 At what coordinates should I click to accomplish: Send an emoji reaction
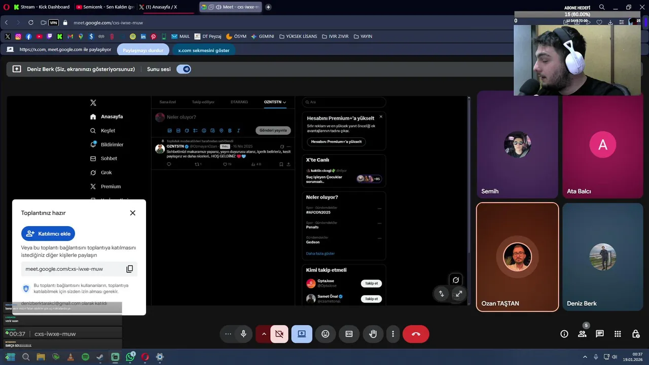coord(326,334)
